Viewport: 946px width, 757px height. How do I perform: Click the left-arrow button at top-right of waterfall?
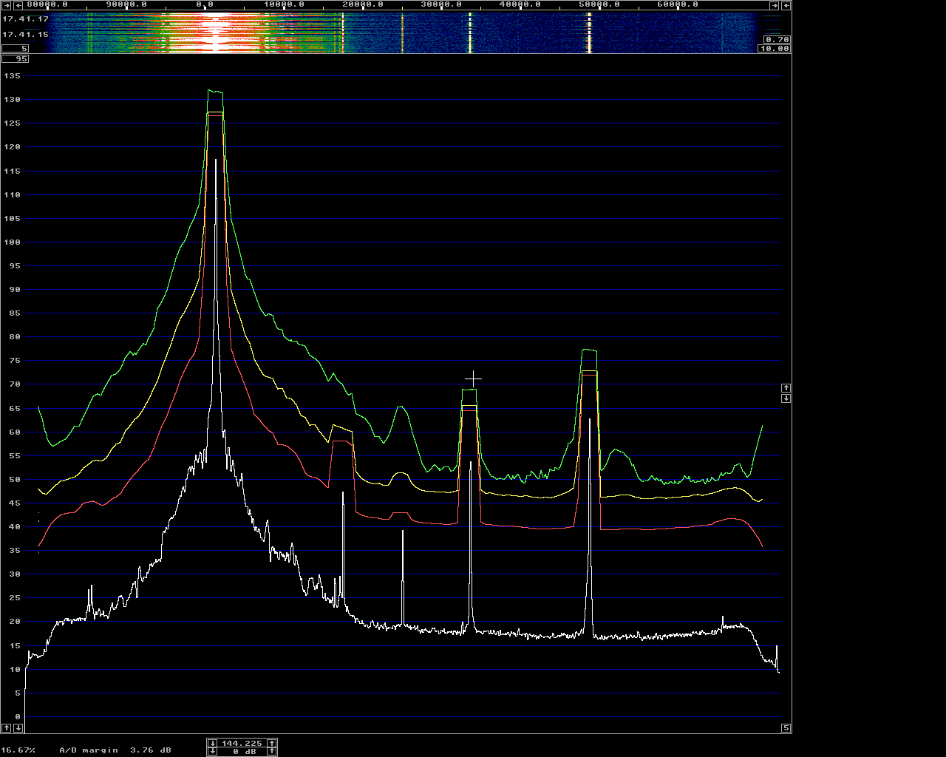tap(786, 6)
